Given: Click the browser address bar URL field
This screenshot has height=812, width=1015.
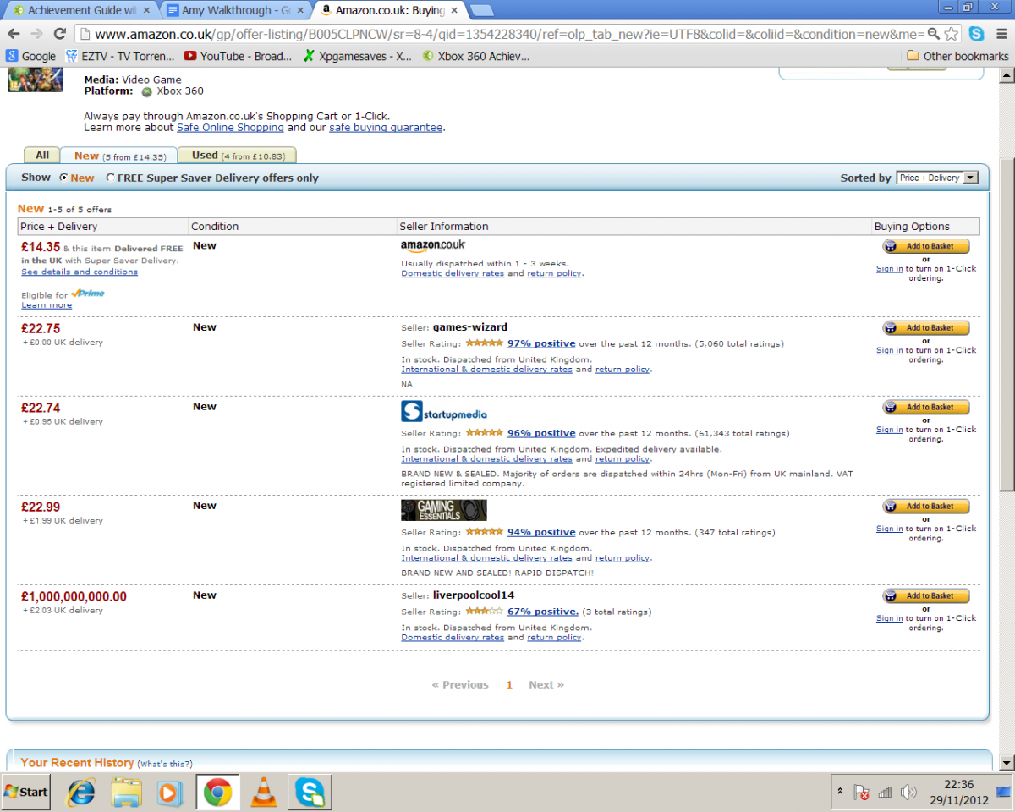Looking at the screenshot, I should point(507,34).
